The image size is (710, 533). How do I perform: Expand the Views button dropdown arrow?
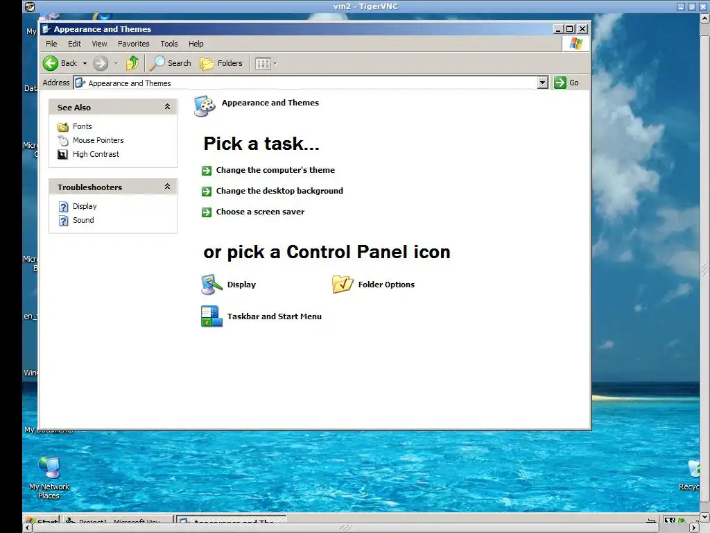[275, 63]
